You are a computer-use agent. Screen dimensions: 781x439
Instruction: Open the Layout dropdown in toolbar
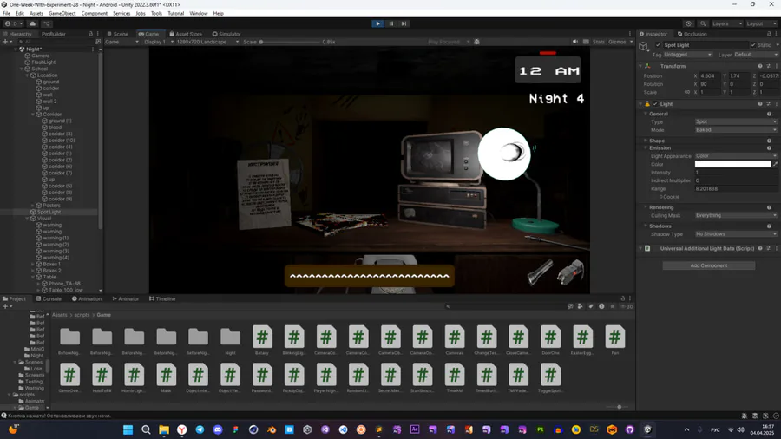[761, 23]
